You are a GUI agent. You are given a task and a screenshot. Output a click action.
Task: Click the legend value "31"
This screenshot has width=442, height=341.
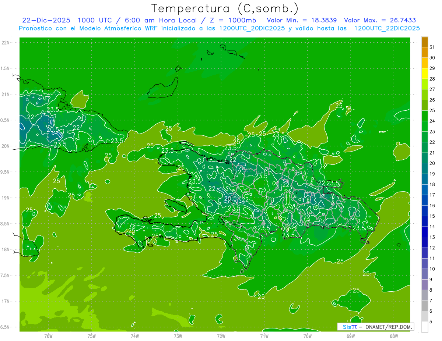click(432, 47)
